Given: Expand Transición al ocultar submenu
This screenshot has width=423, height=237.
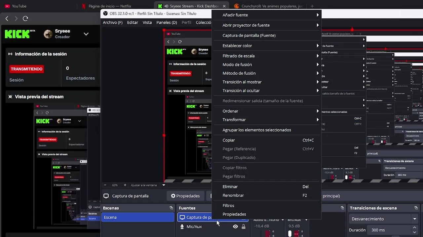Looking at the screenshot, I should 266,91.
